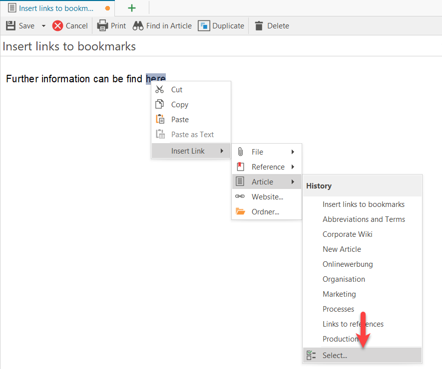The image size is (442, 369).
Task: Choose Ordner... folder link option
Action: coord(265,212)
